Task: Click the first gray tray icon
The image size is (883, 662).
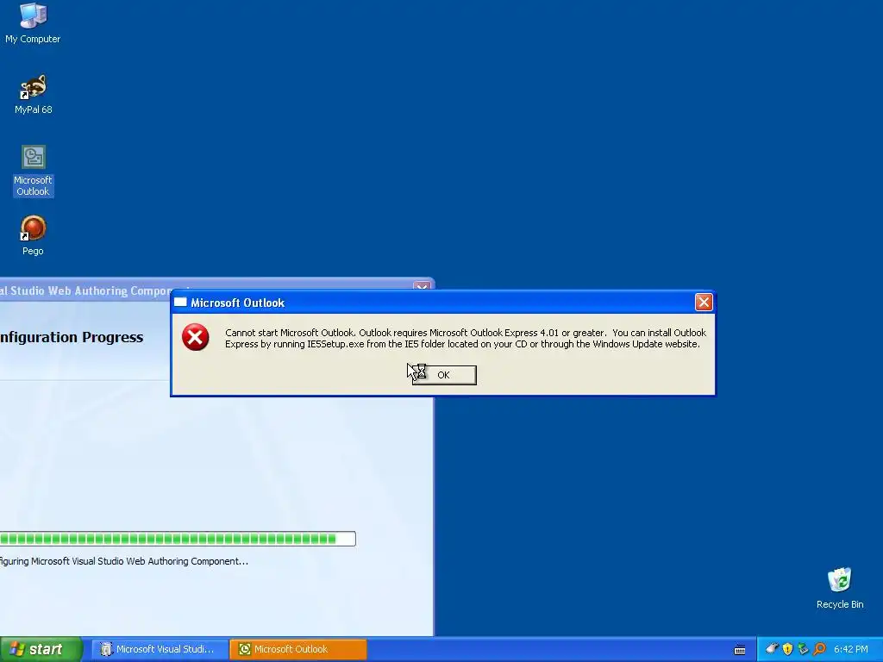Action: coord(772,649)
